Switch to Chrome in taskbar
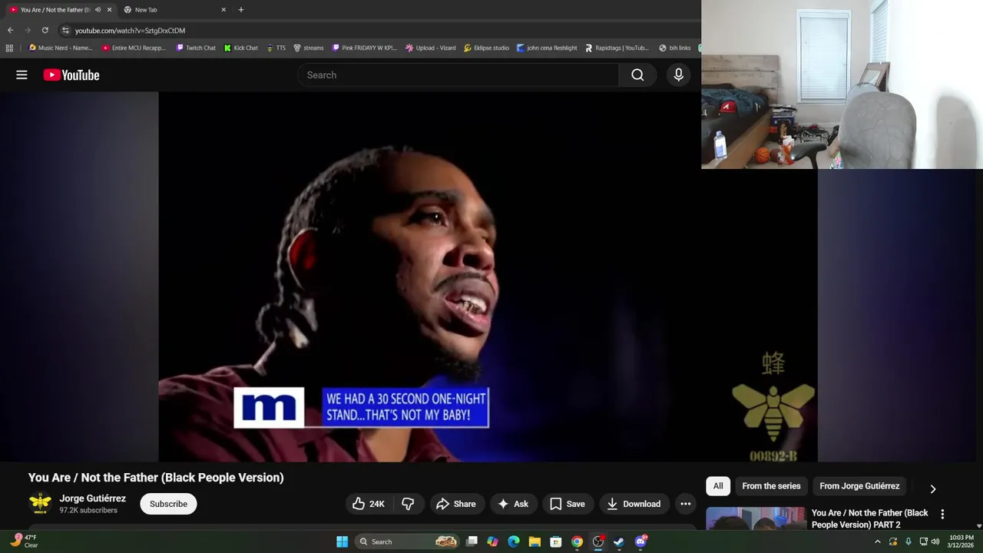This screenshot has height=553, width=983. [x=577, y=541]
